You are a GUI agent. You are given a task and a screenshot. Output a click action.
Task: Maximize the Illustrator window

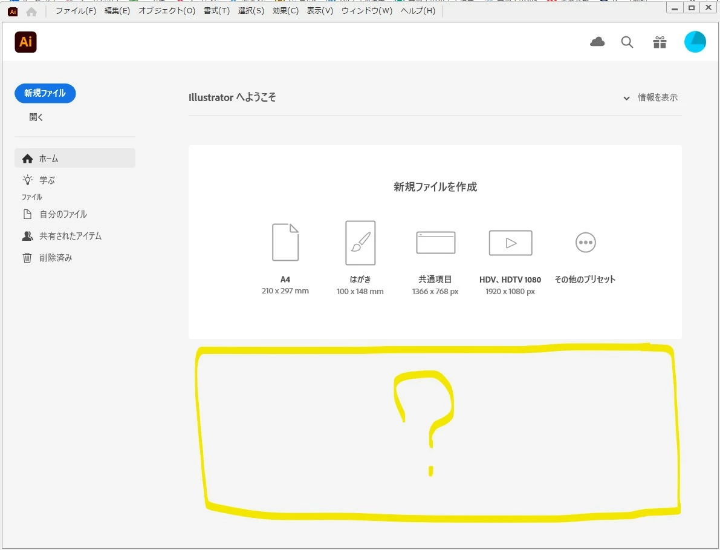[692, 8]
